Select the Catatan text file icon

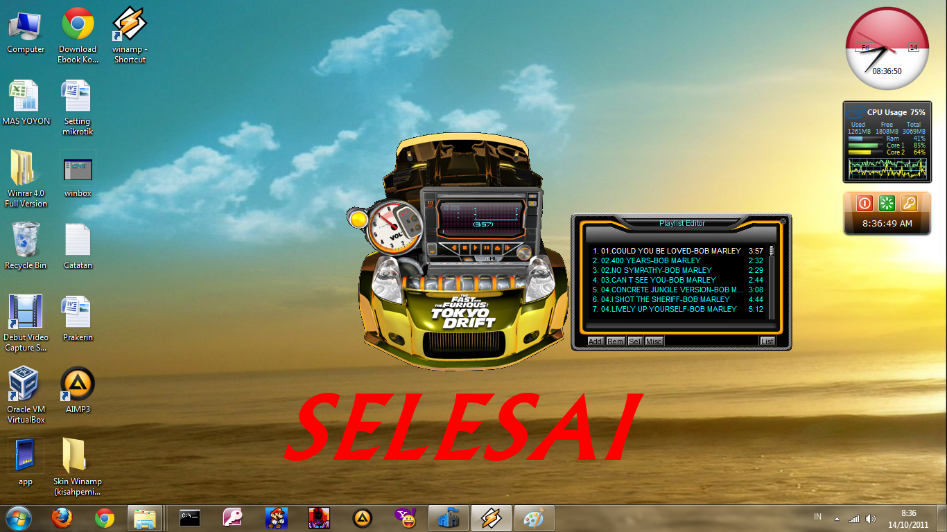pyautogui.click(x=78, y=246)
